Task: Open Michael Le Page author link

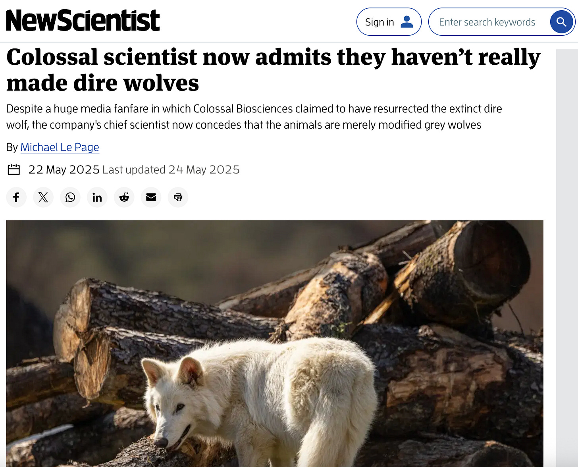Action: [x=60, y=147]
